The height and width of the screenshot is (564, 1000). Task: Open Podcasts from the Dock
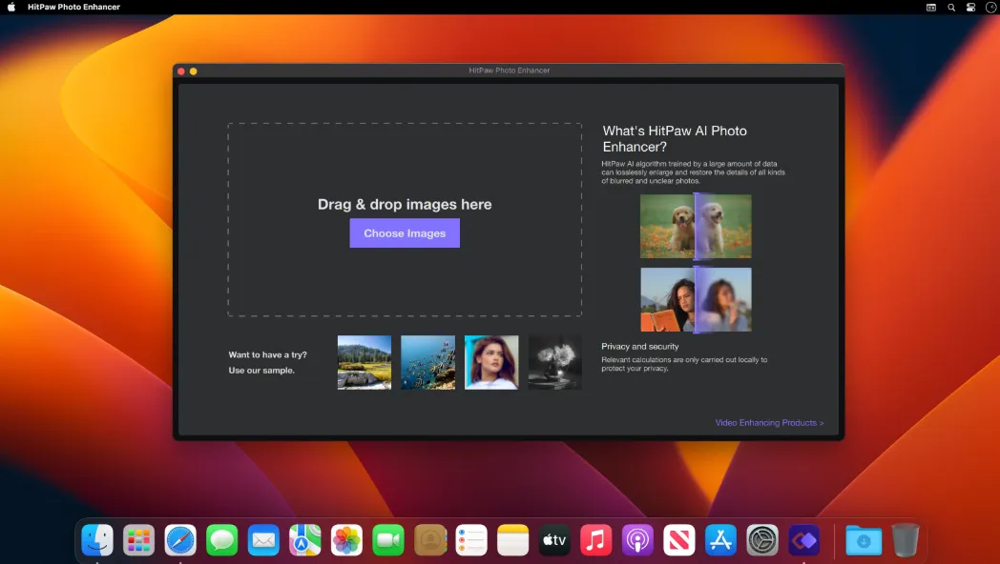point(637,540)
